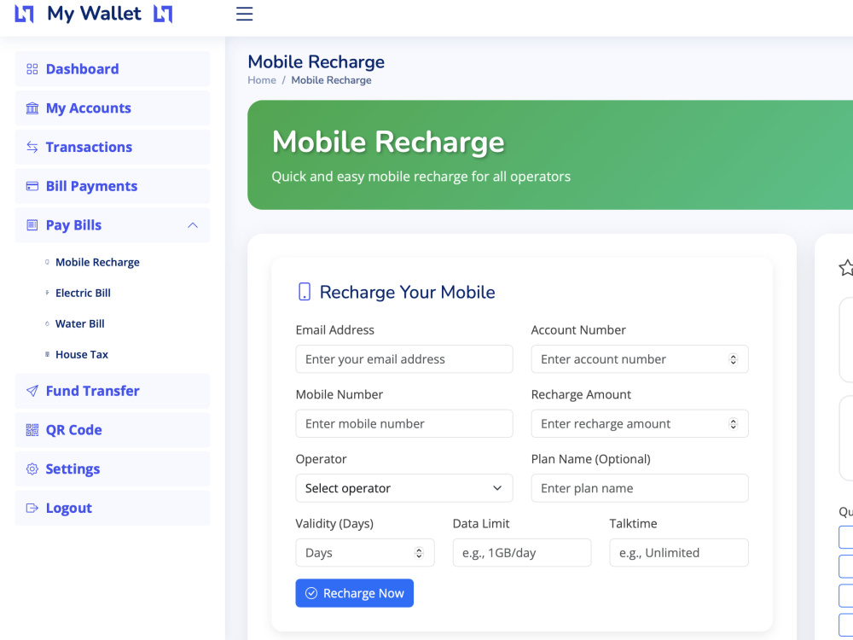Go to My Accounts in sidebar
This screenshot has height=640, width=853.
tap(113, 108)
